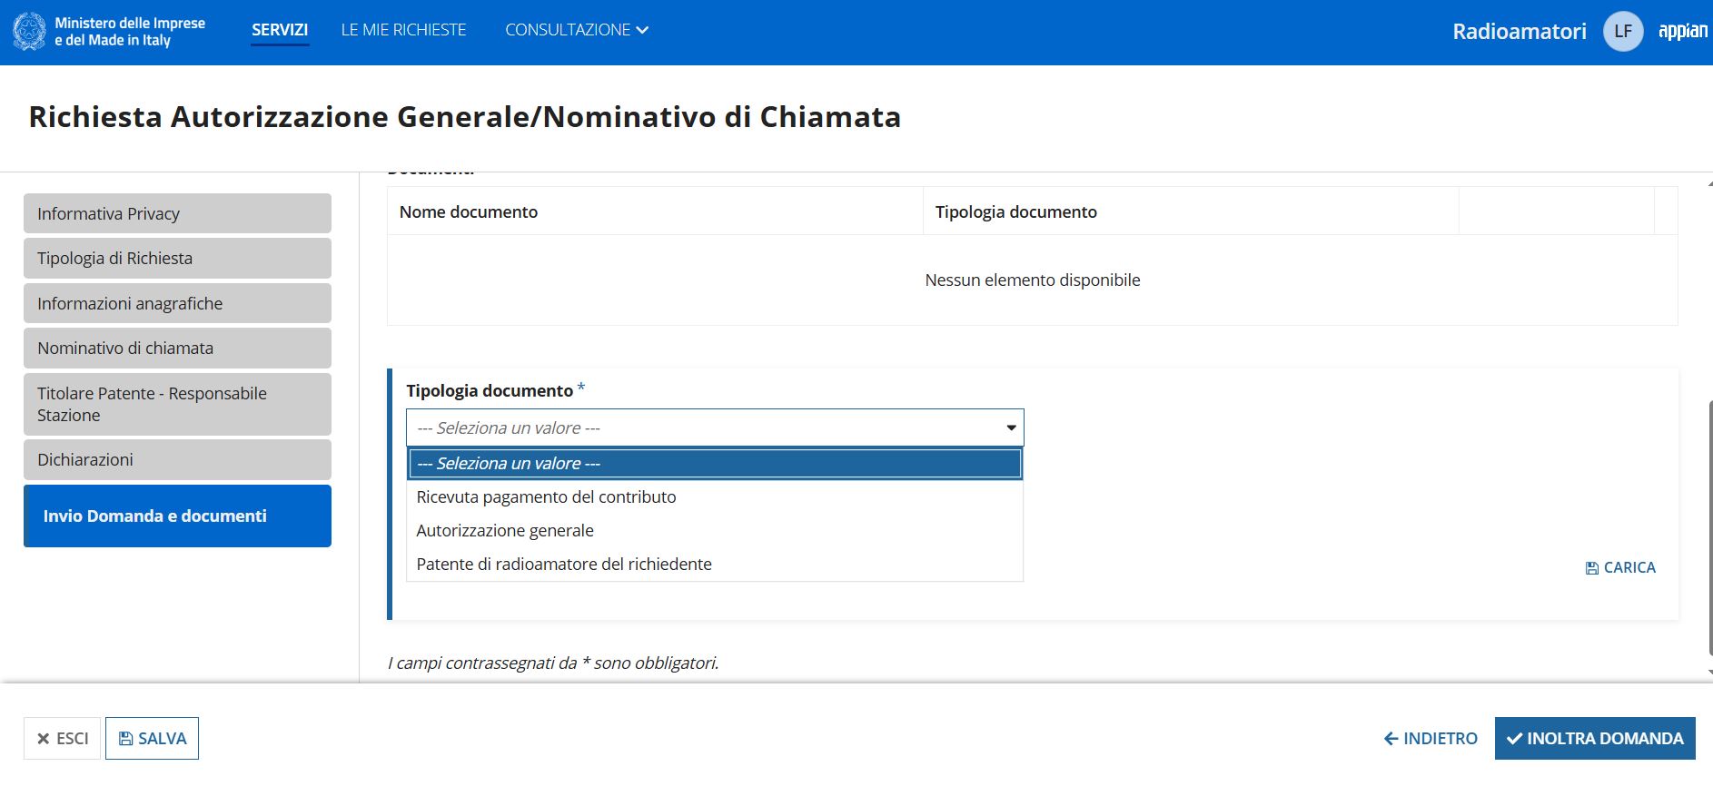Pick the Autorizzazione generale option

715,530
